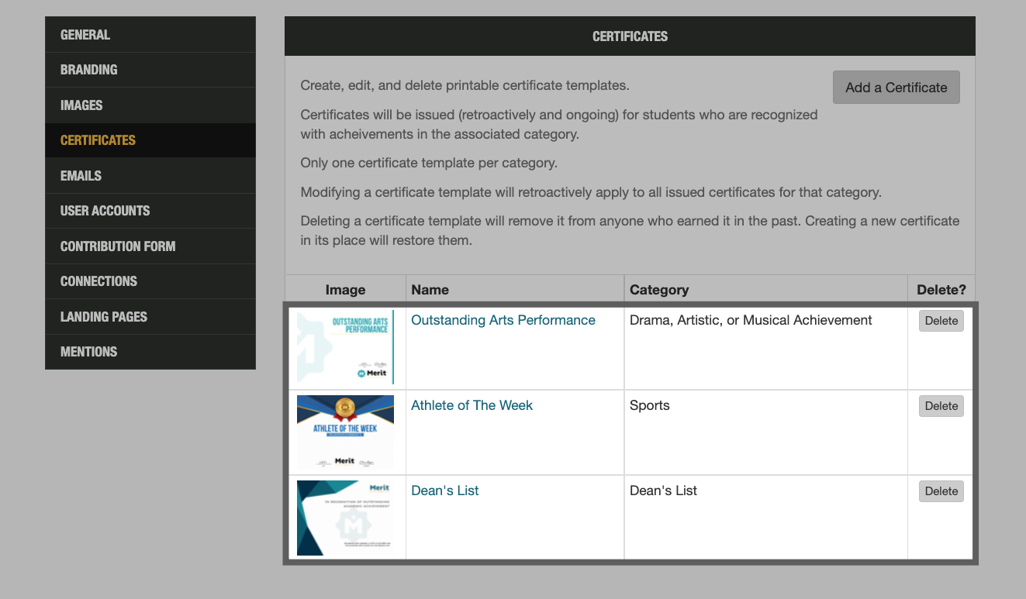Go to the Emails configuration section
The width and height of the screenshot is (1026, 599).
pos(81,175)
